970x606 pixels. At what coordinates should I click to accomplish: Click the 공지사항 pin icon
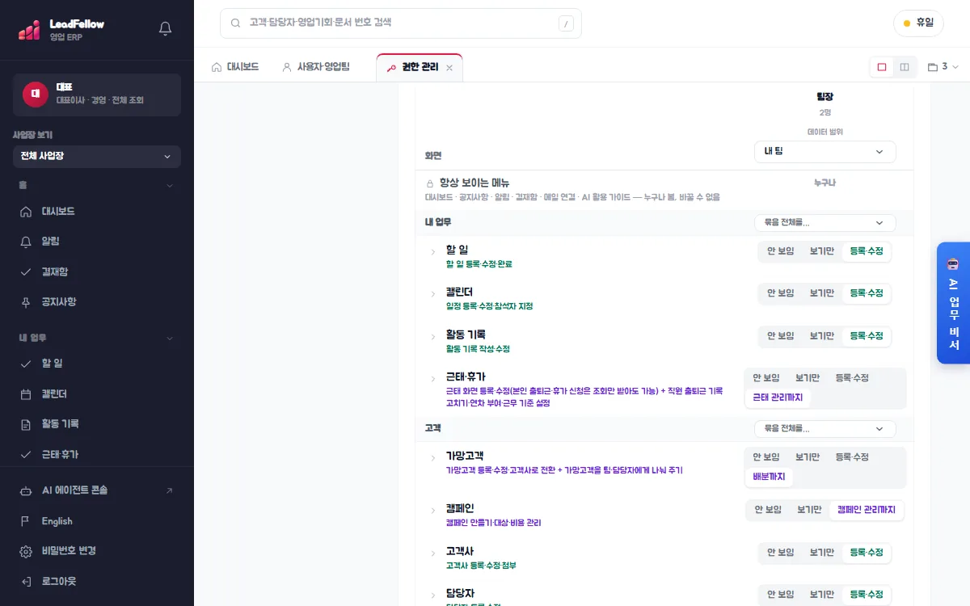point(26,302)
